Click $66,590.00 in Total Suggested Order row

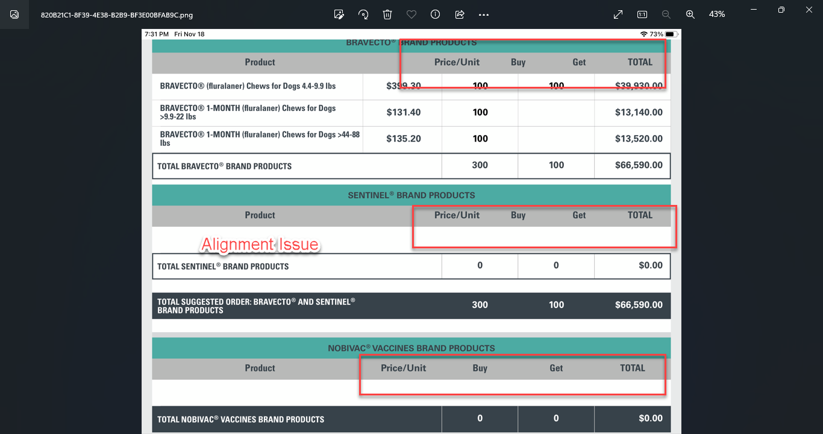click(639, 305)
